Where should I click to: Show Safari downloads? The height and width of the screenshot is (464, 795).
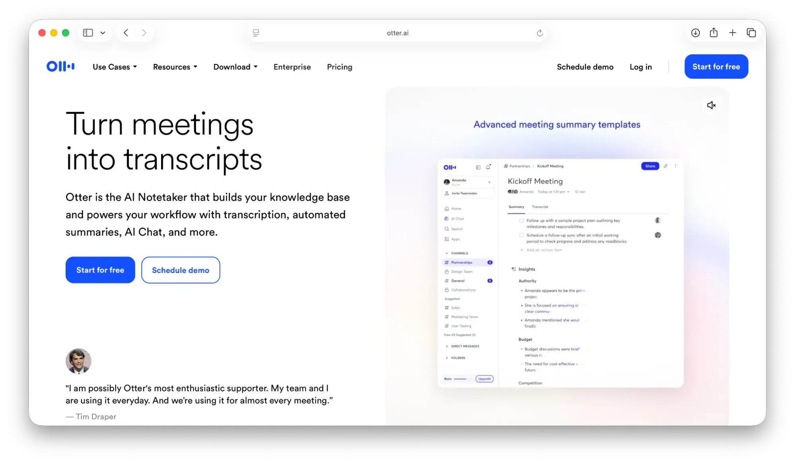pyautogui.click(x=695, y=33)
